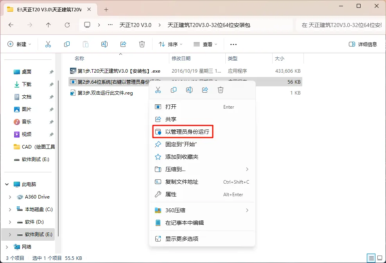Toggle the 详细信息 pane

click(363, 44)
